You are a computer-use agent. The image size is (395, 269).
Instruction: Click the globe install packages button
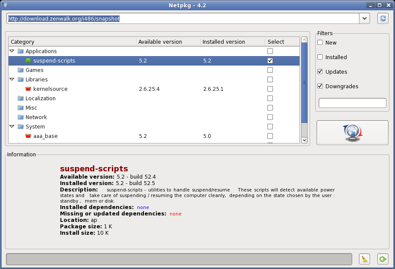pos(353,133)
